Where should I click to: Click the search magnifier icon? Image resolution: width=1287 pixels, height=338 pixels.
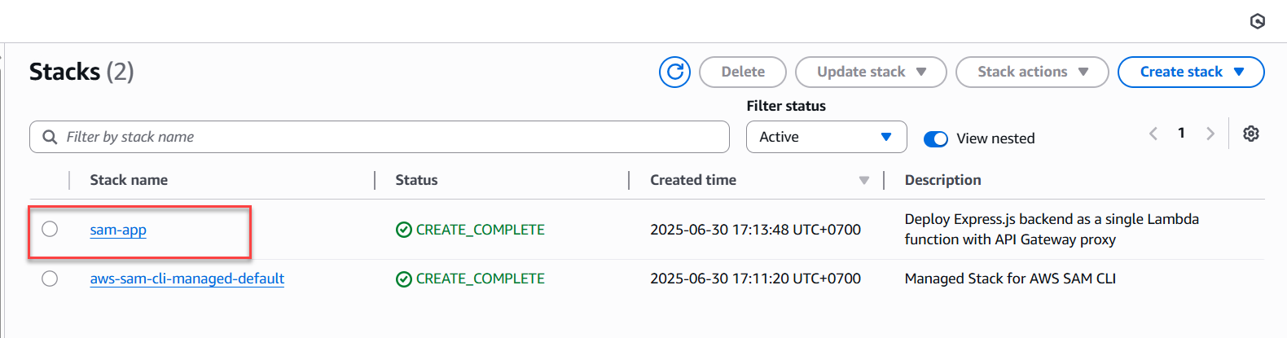(x=50, y=137)
